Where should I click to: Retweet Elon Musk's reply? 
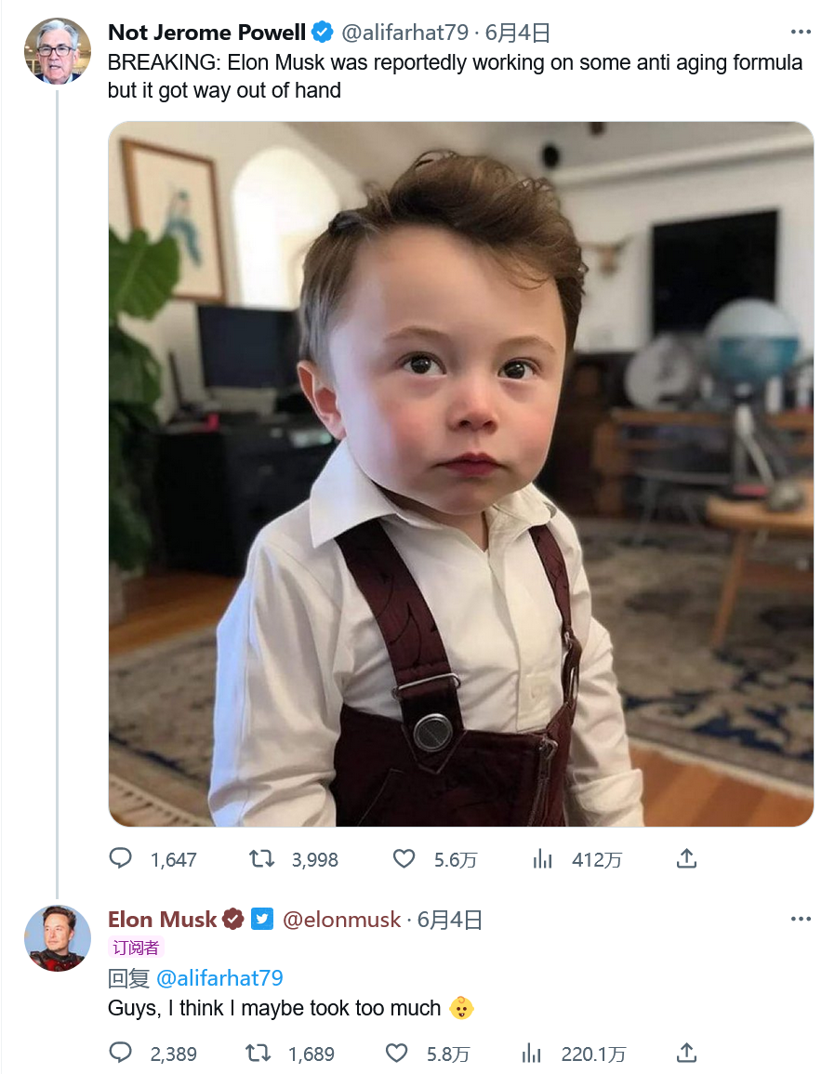click(x=258, y=1053)
